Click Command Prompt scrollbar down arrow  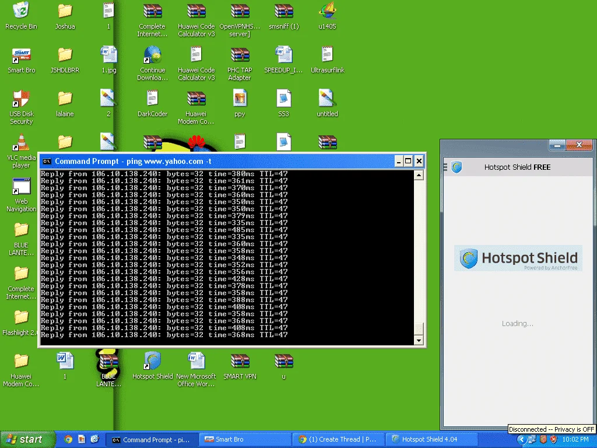[419, 340]
